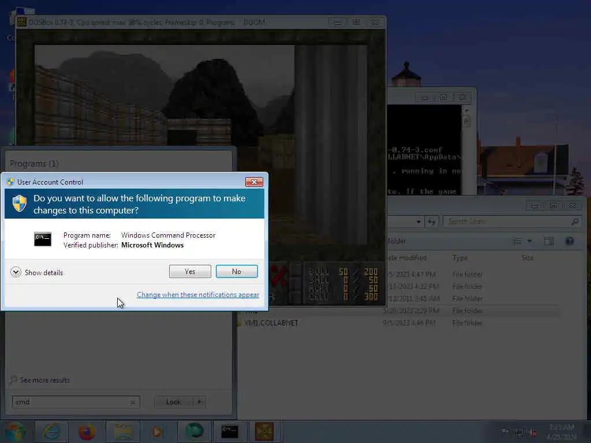Click Yes in the User Account Control dialog

190,271
